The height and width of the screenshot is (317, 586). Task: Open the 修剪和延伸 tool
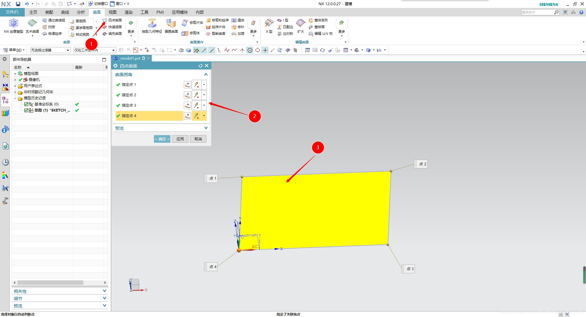tap(217, 20)
